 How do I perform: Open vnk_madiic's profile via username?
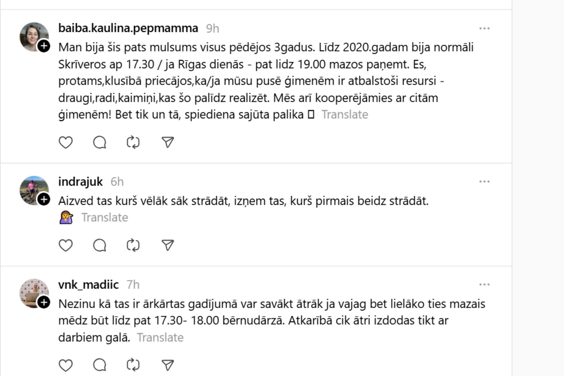pos(88,285)
